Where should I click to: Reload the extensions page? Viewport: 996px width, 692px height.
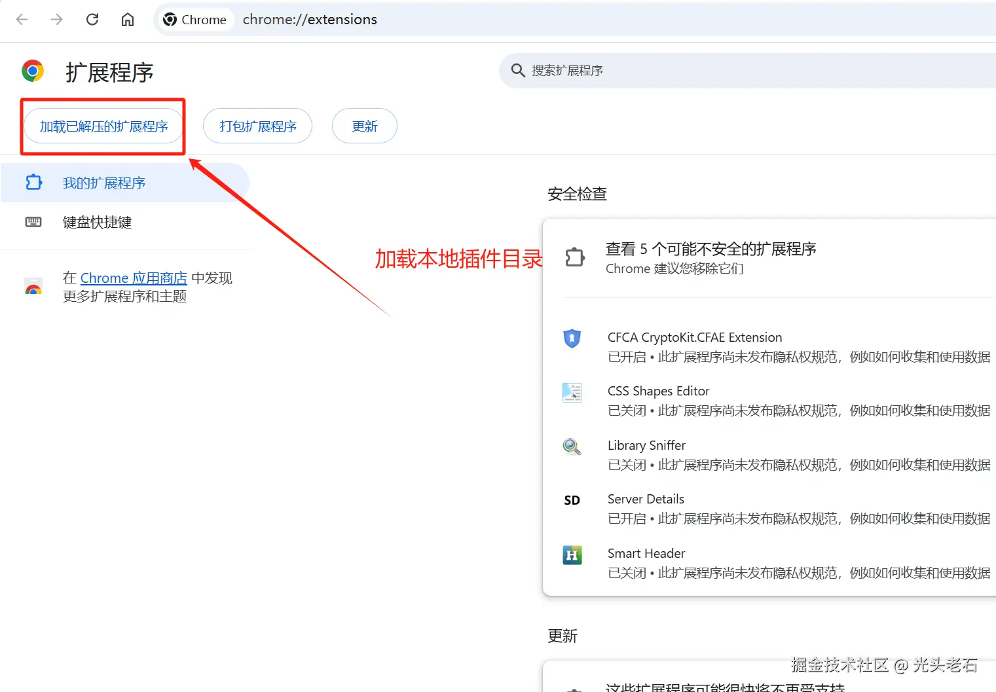pos(92,20)
